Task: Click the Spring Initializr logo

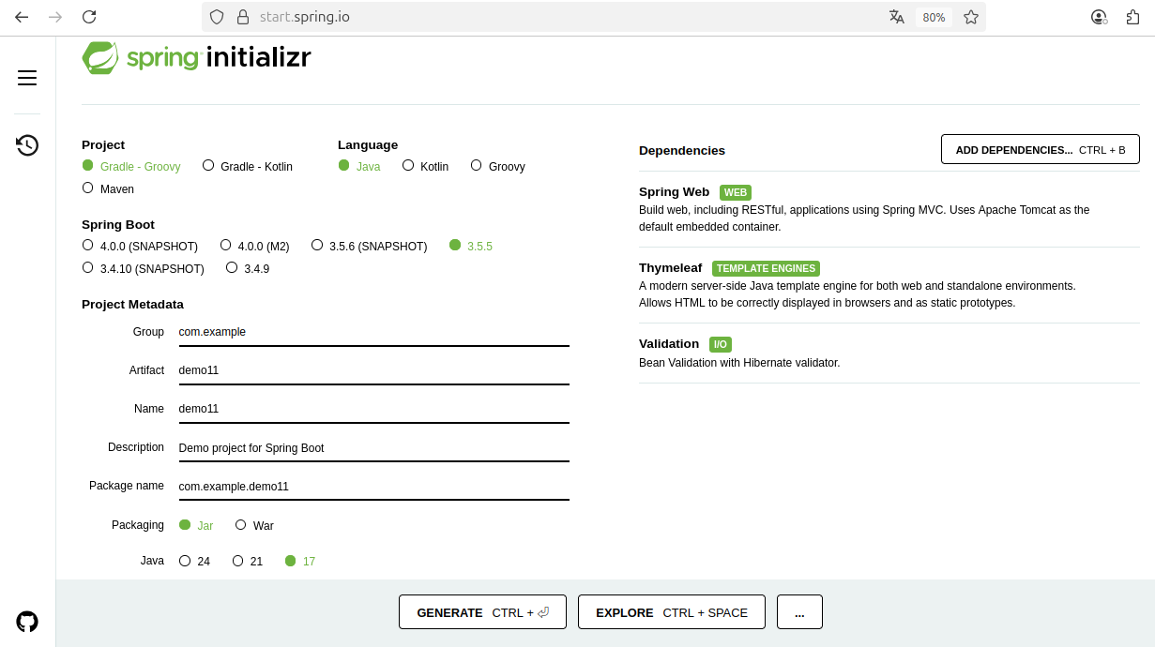Action: (x=196, y=58)
